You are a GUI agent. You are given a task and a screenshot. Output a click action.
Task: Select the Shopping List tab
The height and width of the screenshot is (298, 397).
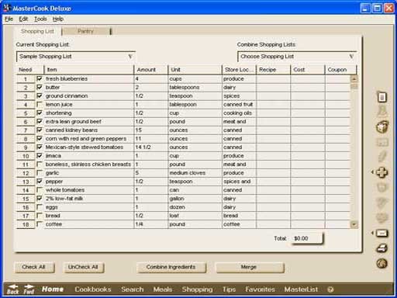point(37,31)
